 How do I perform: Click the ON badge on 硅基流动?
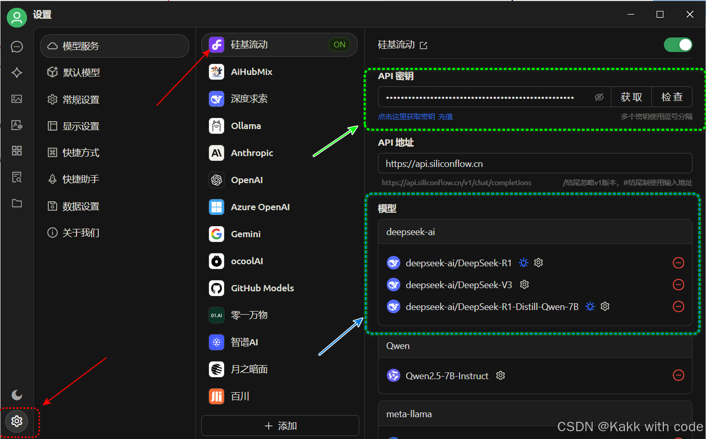point(339,45)
